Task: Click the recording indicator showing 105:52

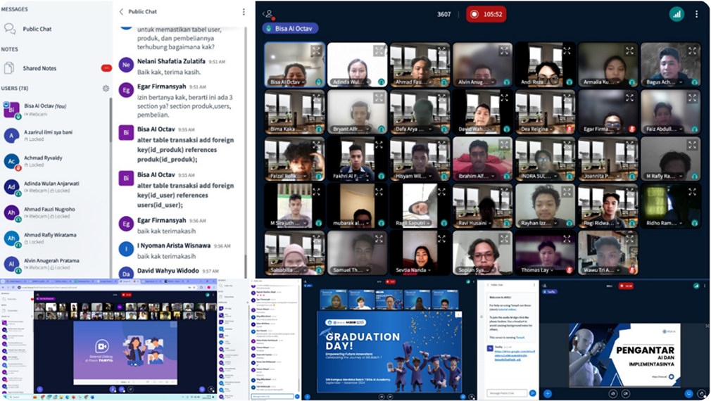Action: click(486, 14)
